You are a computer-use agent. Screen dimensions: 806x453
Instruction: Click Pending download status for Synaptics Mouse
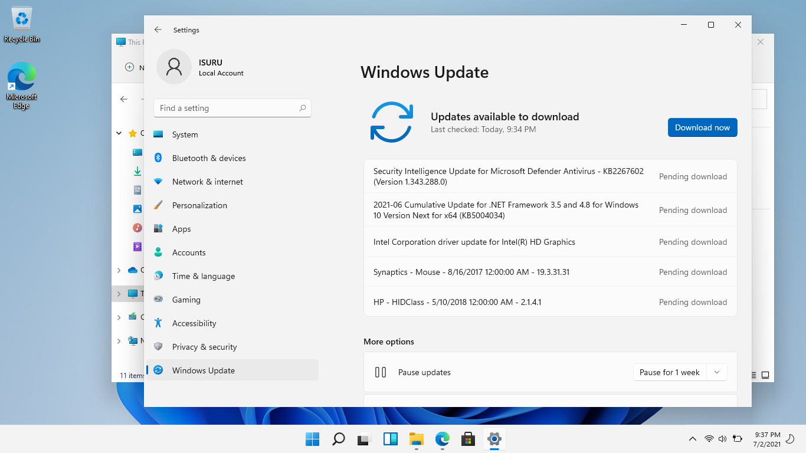(693, 272)
